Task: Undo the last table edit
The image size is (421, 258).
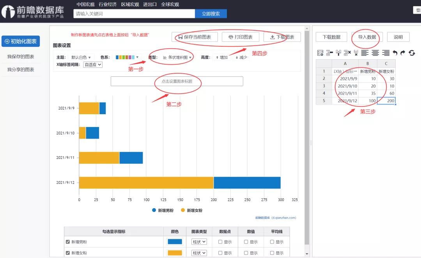Action: coord(395,53)
